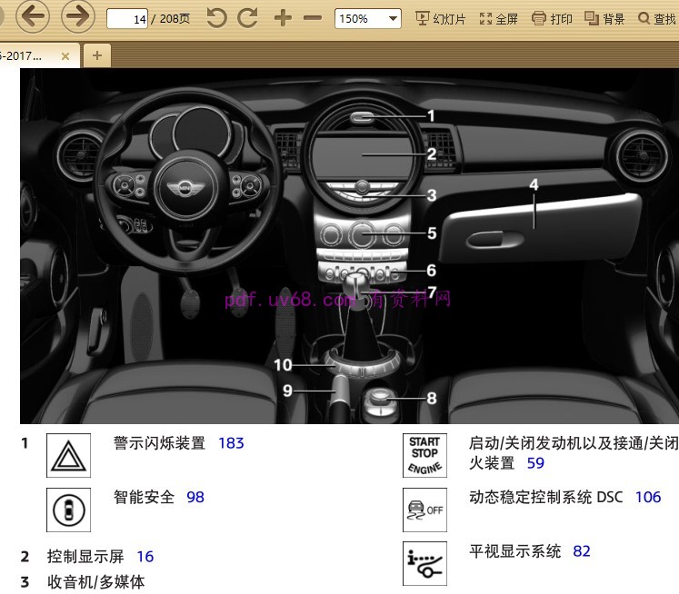679x594 pixels.
Task: Rotate page counterclockwise
Action: [216, 18]
